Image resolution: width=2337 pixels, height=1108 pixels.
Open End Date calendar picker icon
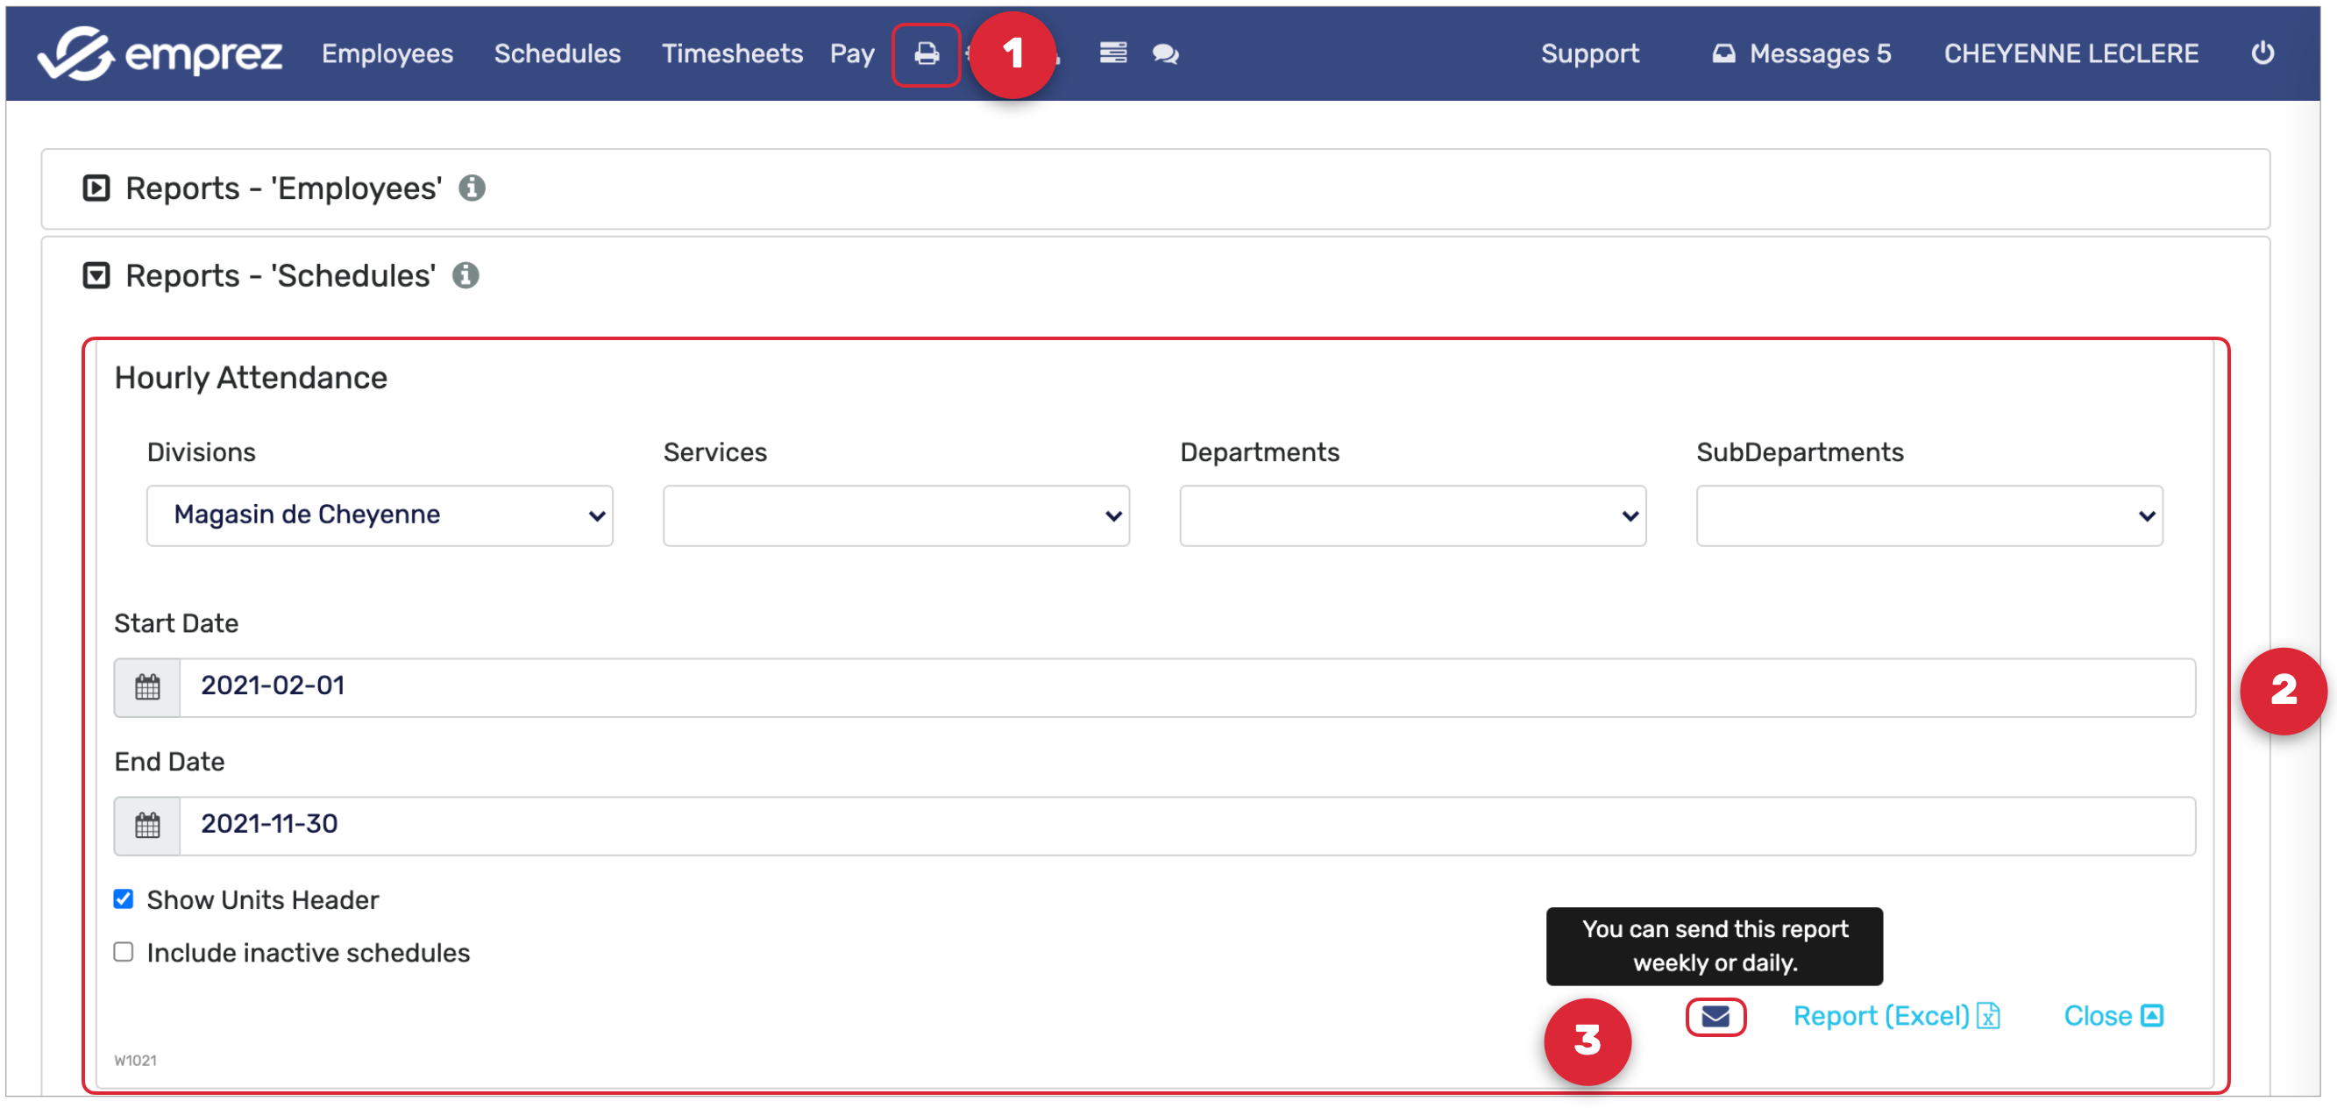(147, 825)
